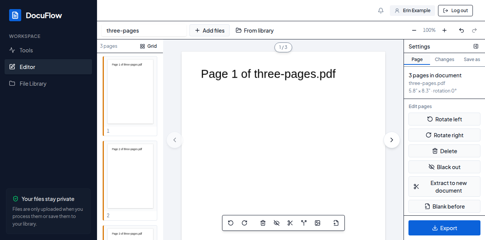
Task: Open Tools in the sidebar
Action: [x=48, y=50]
